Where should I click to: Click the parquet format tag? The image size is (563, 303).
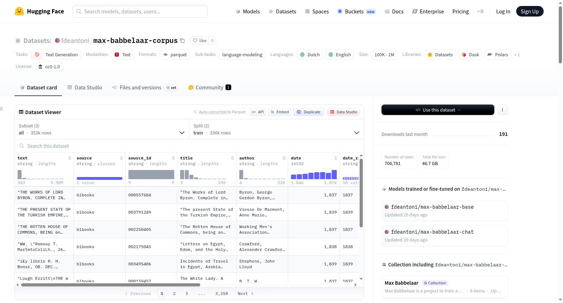(x=175, y=55)
